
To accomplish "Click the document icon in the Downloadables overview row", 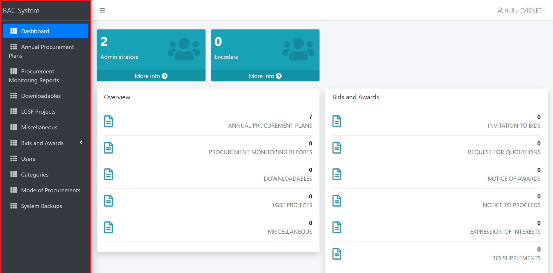I will 108,174.
